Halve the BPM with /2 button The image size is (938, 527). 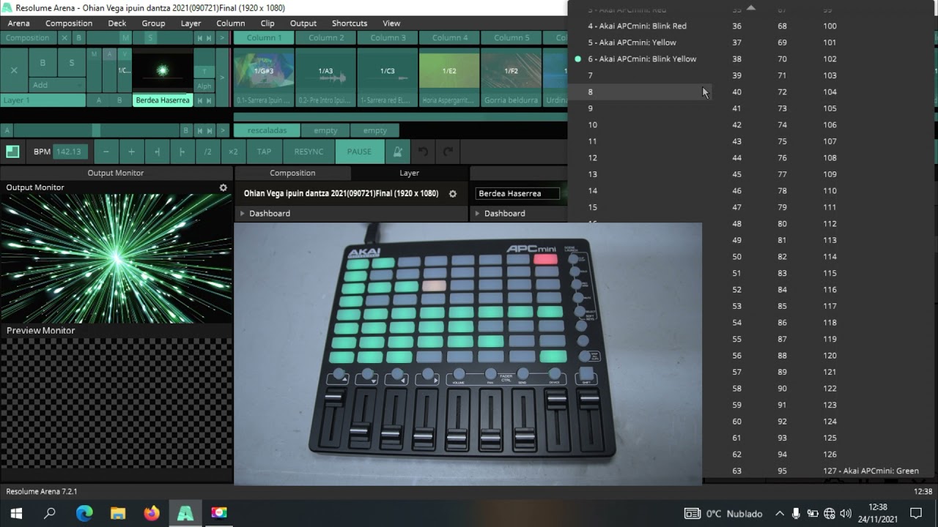pyautogui.click(x=207, y=152)
